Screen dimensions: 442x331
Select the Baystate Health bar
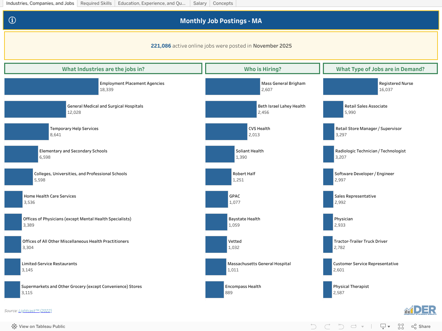[217, 222]
